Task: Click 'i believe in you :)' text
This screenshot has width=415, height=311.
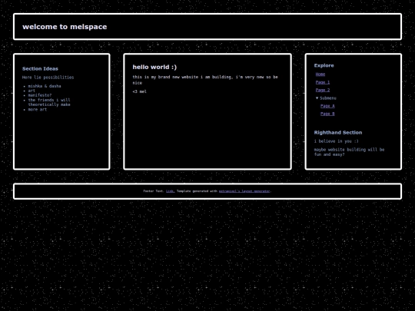Action: click(x=337, y=141)
